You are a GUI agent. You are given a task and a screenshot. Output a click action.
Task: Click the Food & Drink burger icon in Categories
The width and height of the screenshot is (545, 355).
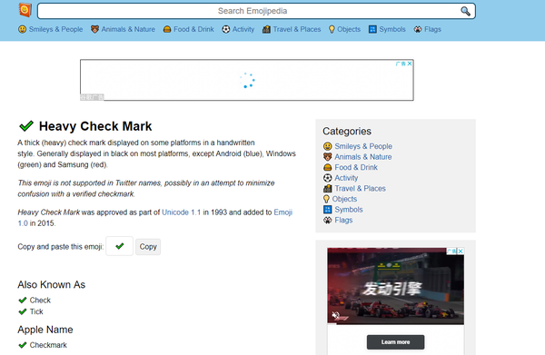[x=327, y=167]
